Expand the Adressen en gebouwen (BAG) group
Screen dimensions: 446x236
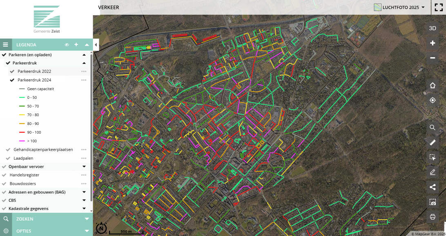click(x=84, y=192)
